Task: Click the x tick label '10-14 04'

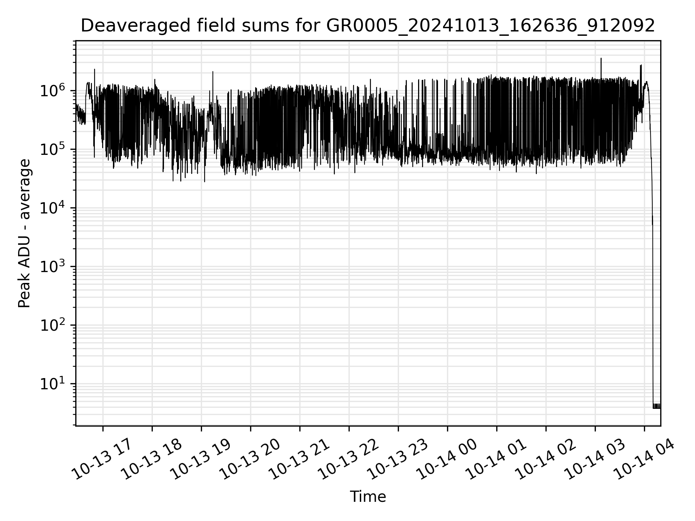Action: 644,459
